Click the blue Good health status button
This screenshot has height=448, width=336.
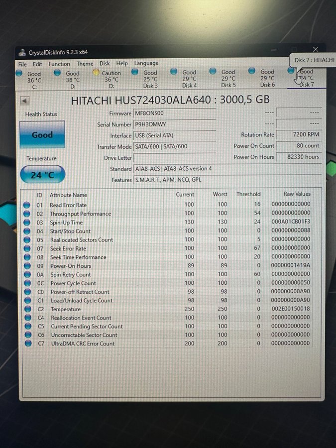[x=42, y=135]
